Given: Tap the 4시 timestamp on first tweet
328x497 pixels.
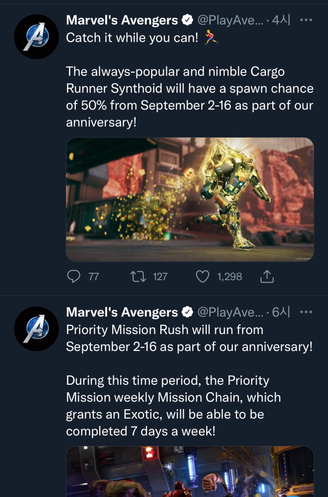Looking at the screenshot, I should point(281,20).
